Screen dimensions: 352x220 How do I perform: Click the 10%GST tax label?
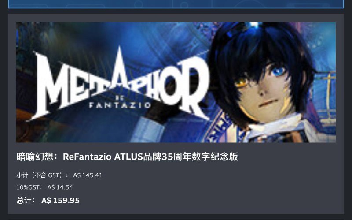coord(29,187)
